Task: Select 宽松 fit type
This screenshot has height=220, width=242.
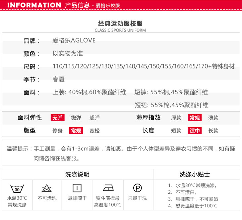Action: click(x=94, y=131)
